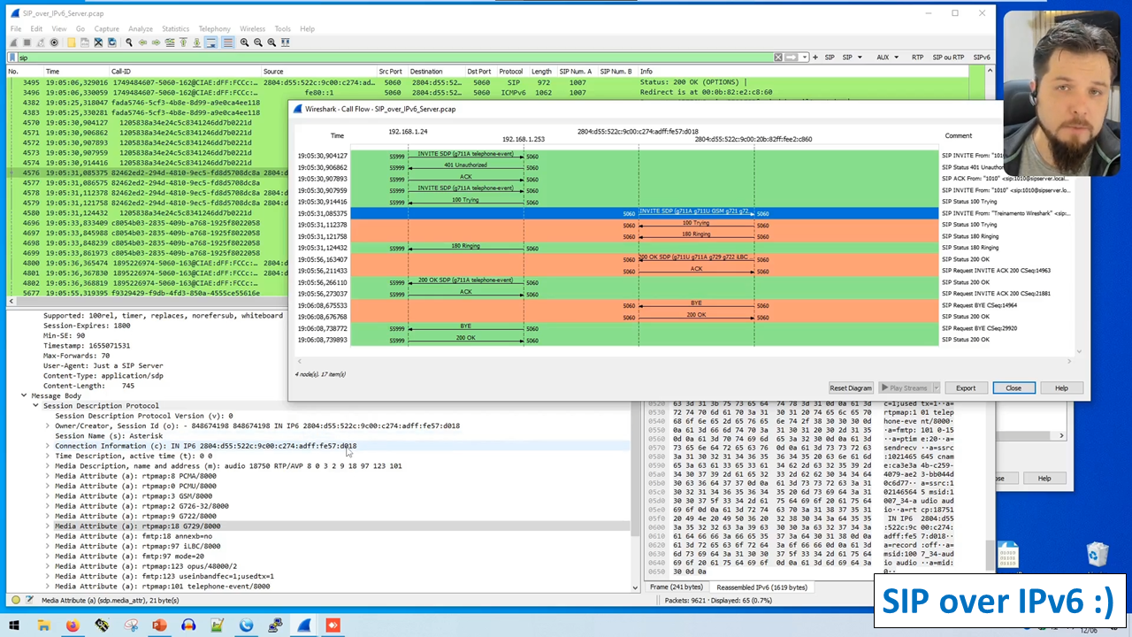Apply the SIP ou RTP filter button
Viewport: 1132px width, 637px height.
[948, 58]
